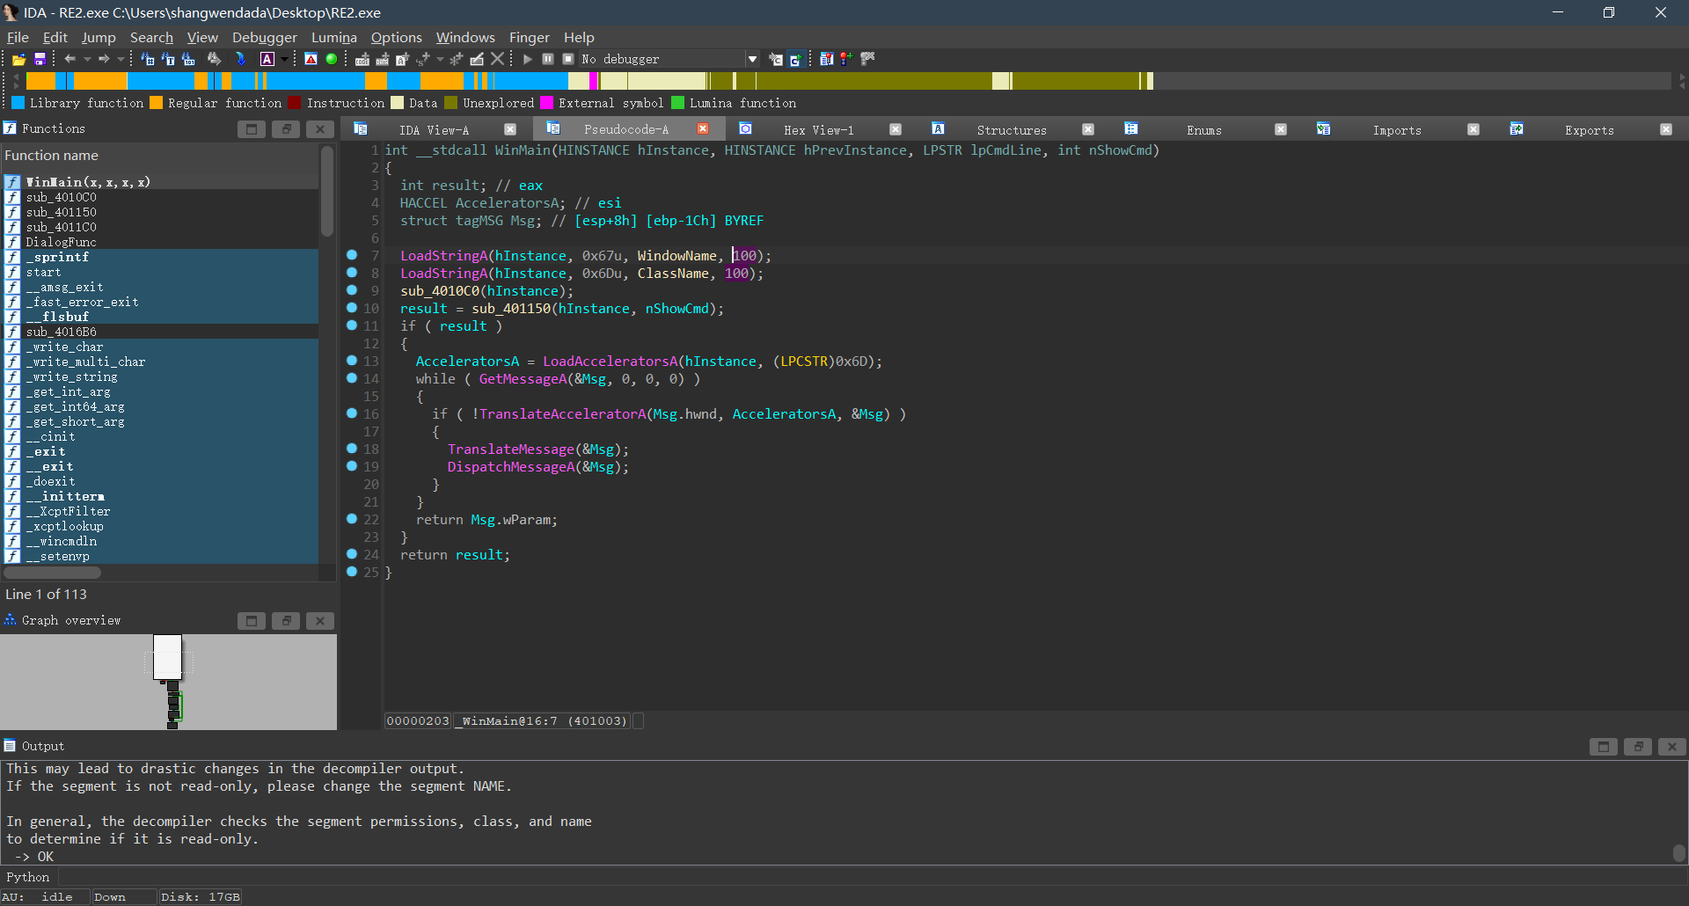
Task: Float the Output panel
Action: tap(1638, 747)
